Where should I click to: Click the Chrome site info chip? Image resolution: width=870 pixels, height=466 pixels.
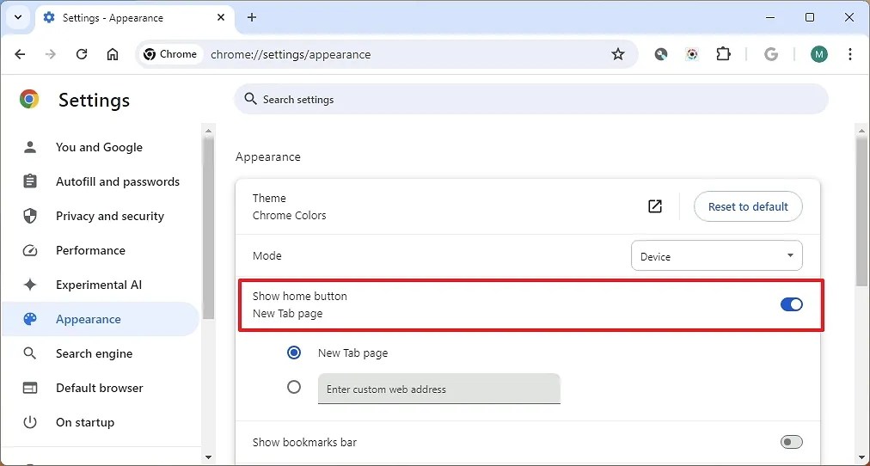coord(170,54)
